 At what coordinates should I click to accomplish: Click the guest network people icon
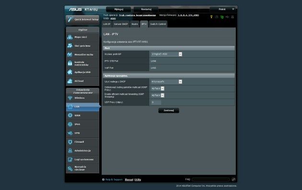click(70, 46)
